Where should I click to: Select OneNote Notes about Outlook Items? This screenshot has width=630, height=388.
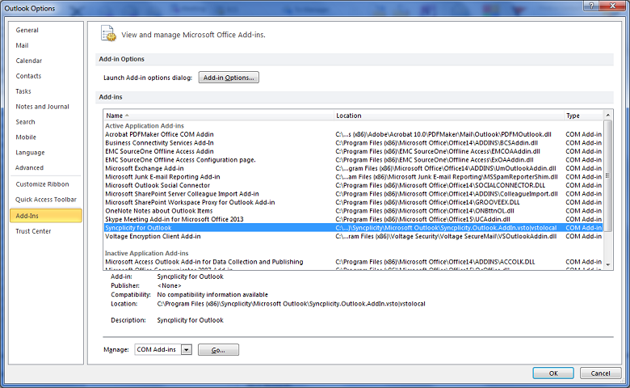(x=354, y=211)
